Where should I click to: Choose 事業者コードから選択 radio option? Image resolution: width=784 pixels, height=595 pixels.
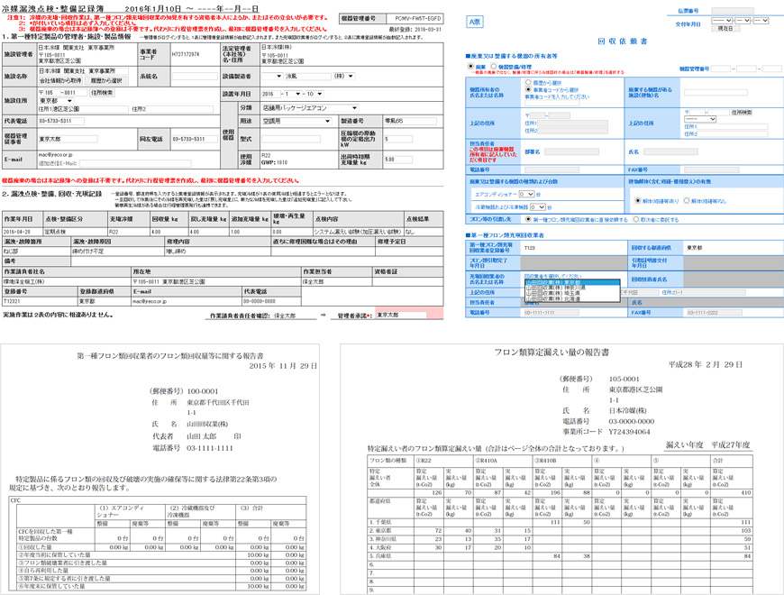pos(528,89)
